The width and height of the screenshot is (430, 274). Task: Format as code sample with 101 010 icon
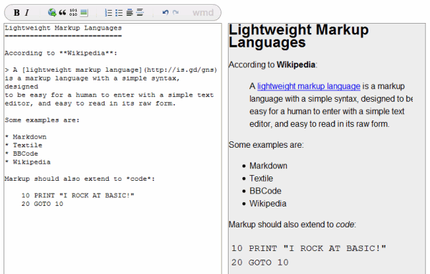coord(73,12)
